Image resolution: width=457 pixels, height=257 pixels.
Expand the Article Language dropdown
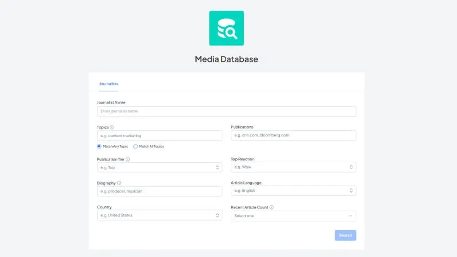click(x=294, y=191)
